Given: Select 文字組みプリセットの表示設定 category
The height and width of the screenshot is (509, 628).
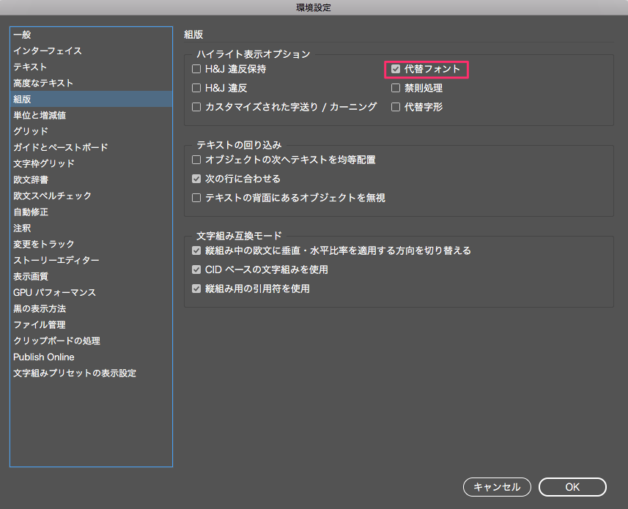Looking at the screenshot, I should click(x=92, y=373).
